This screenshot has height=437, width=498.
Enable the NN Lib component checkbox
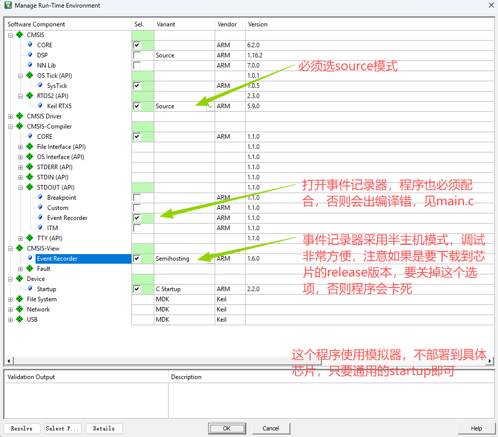pyautogui.click(x=137, y=66)
